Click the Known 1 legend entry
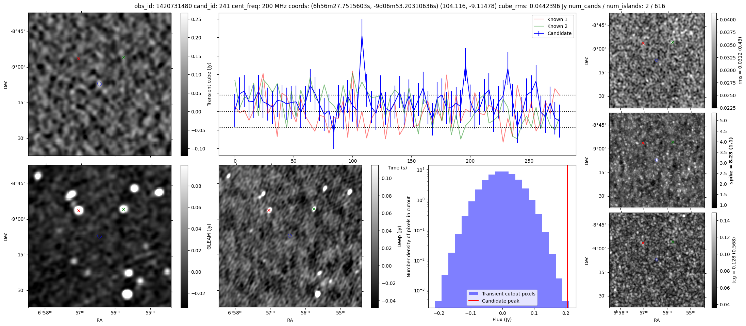This screenshot has width=746, height=326. point(557,19)
